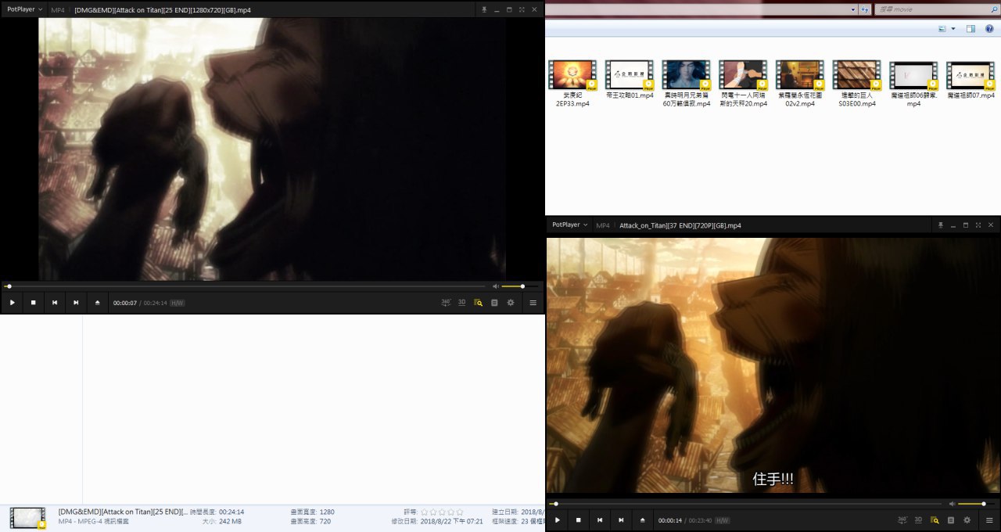Open PotPlayer dropdown menu in 25 END window
The width and height of the screenshot is (1001, 532).
click(x=24, y=9)
